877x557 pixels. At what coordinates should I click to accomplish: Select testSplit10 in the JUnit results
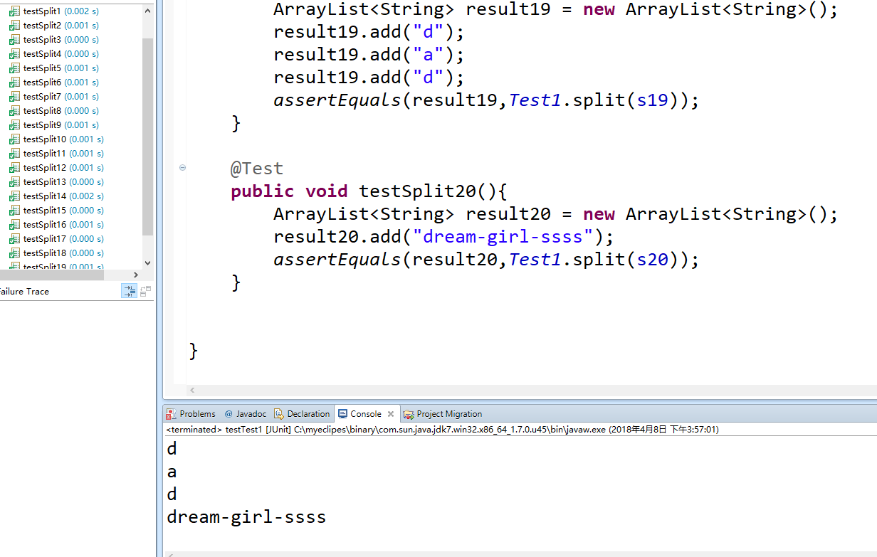63,139
